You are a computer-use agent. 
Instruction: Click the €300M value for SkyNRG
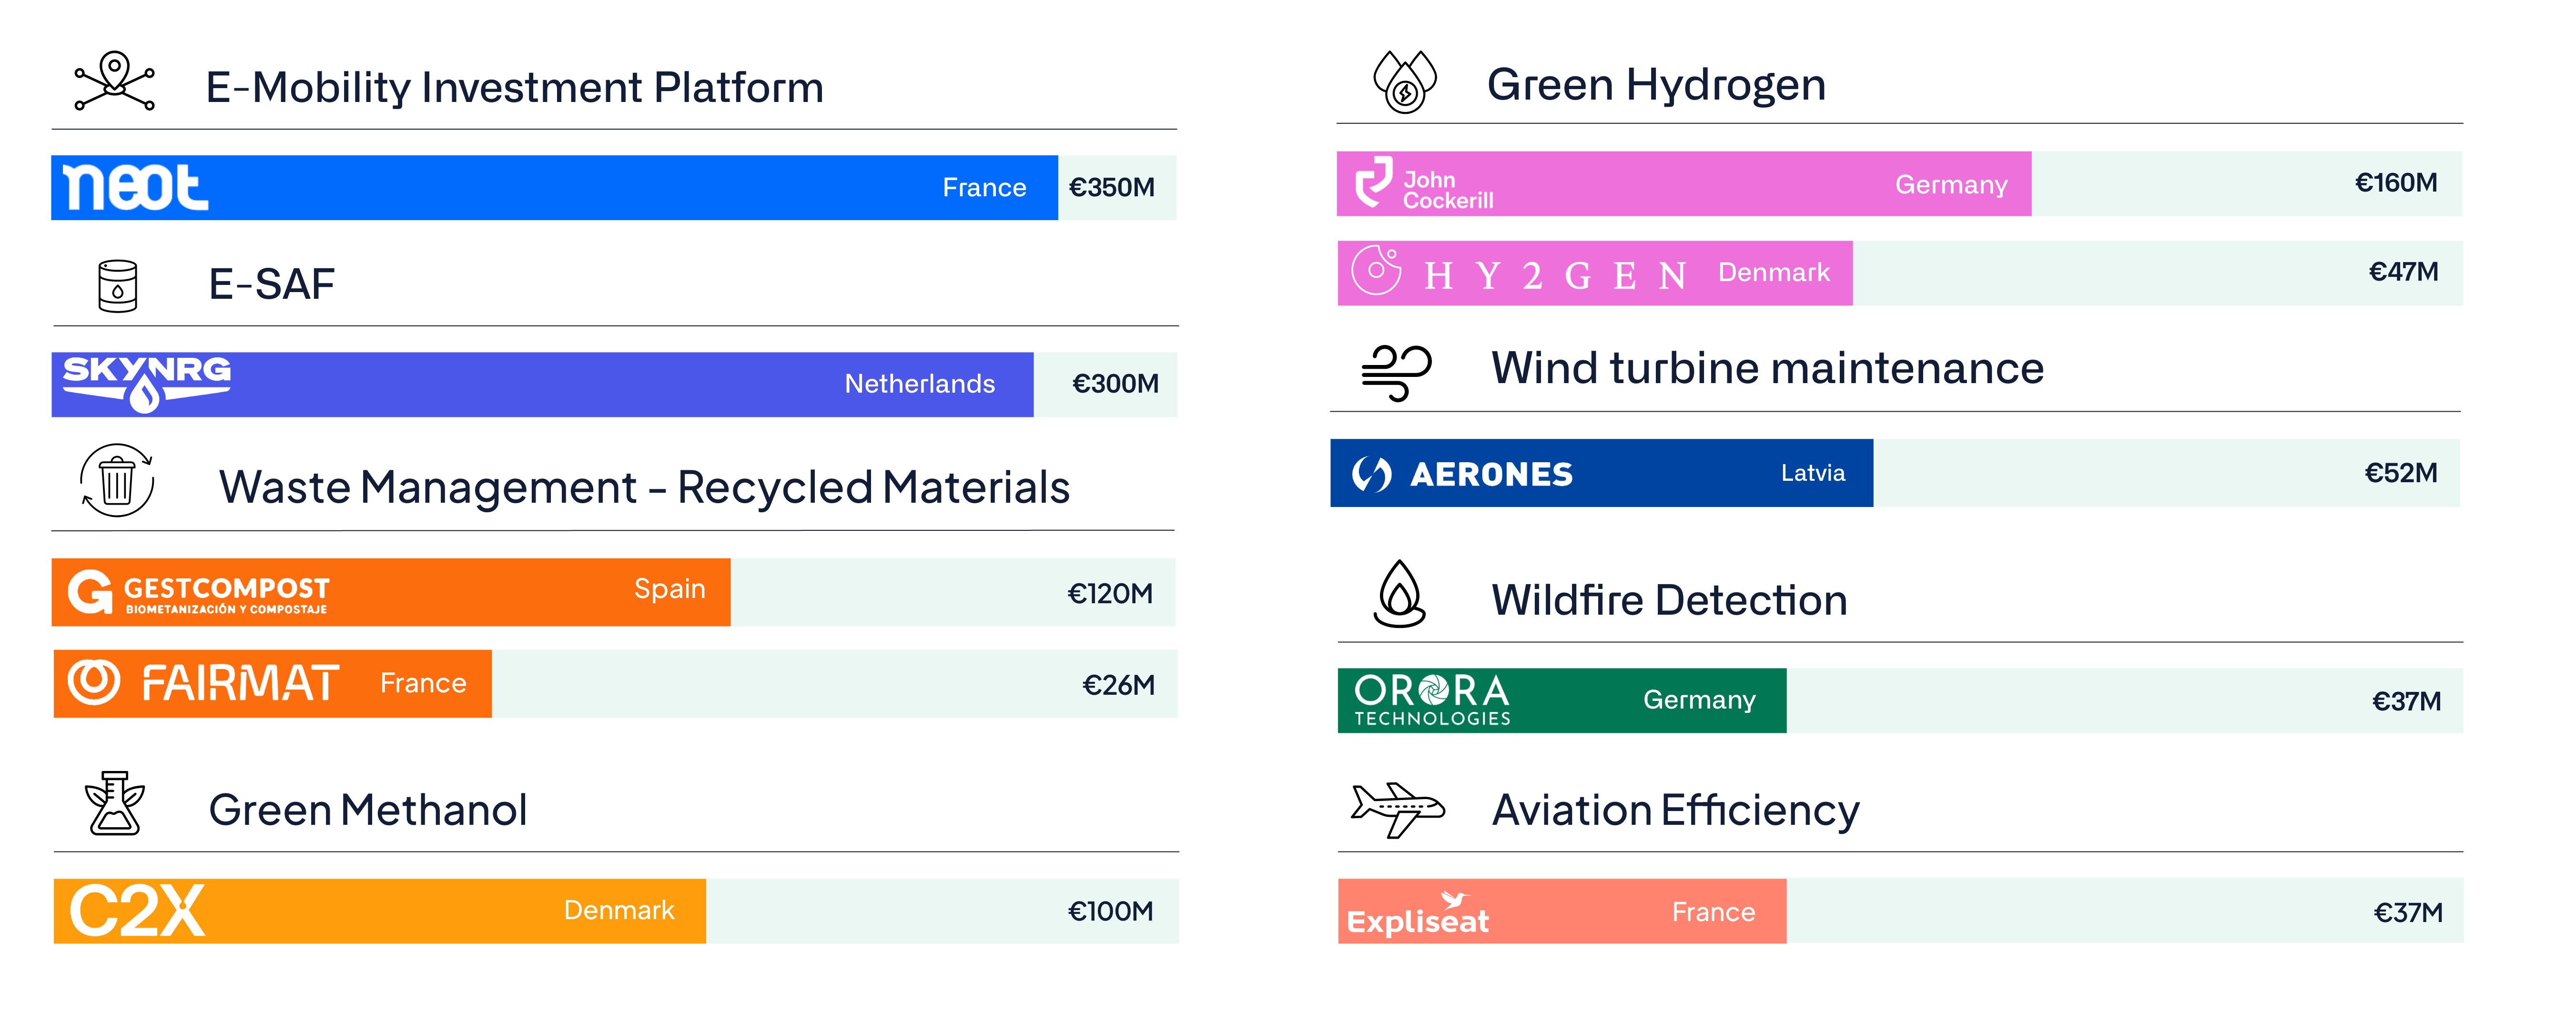[x=1115, y=384]
